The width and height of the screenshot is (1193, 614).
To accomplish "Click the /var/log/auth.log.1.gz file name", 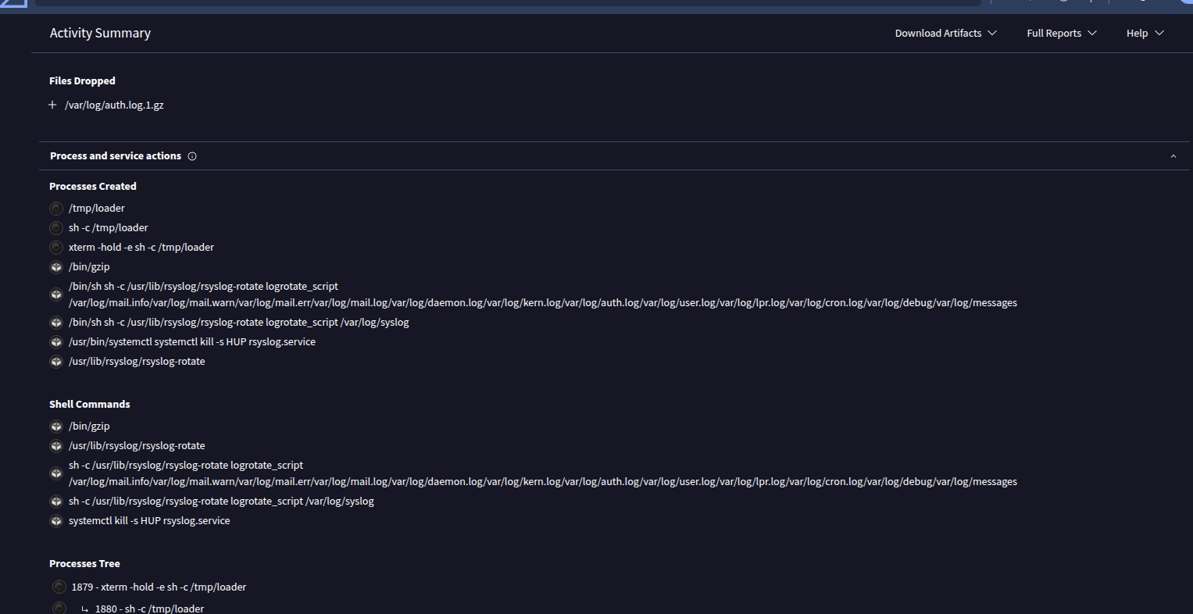I will (x=114, y=104).
